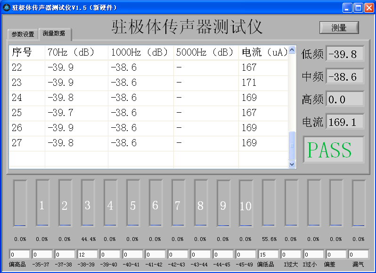Click the bin gauge labeled 3
Viewport: 376px width, 273px height.
88,203
